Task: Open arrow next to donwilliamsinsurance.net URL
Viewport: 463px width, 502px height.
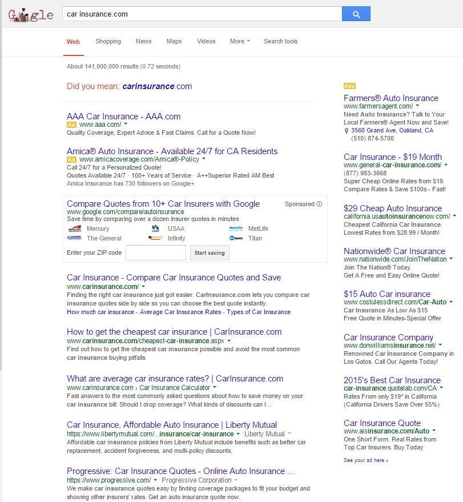Action: (440, 345)
